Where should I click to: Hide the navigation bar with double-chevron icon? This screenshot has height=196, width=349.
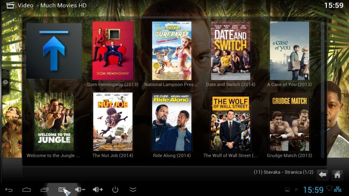133,190
